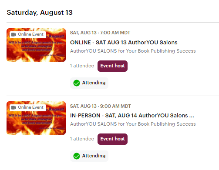Click the green checkmark on second Attending

pos(77,156)
